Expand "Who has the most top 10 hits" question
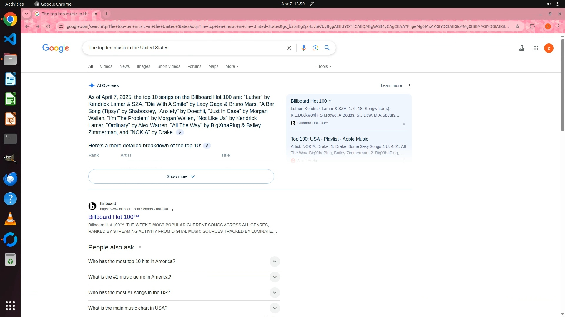The image size is (565, 317). pyautogui.click(x=275, y=262)
